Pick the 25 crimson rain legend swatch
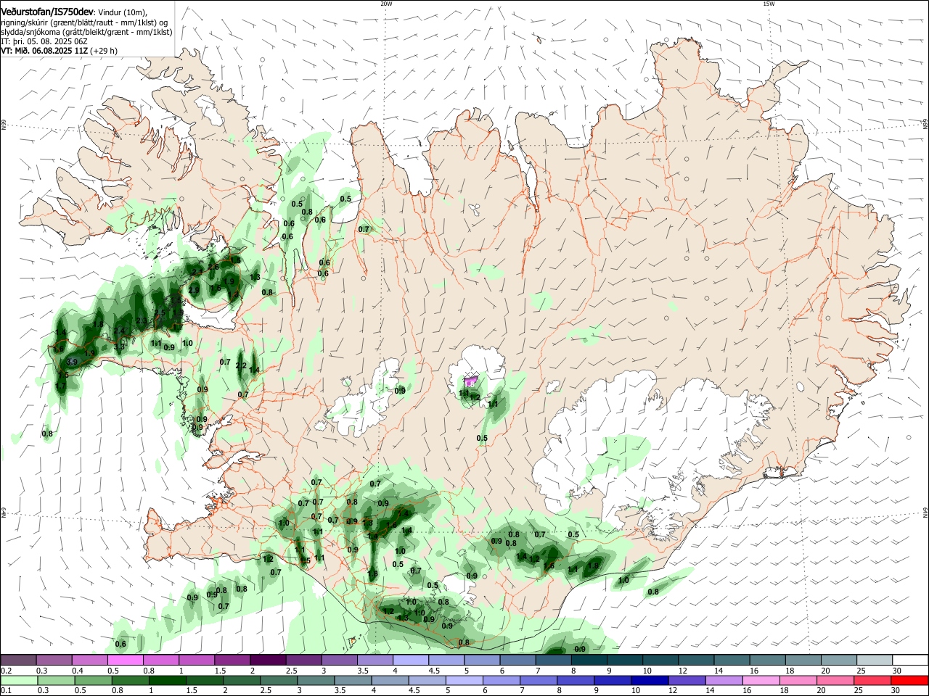 (872, 680)
